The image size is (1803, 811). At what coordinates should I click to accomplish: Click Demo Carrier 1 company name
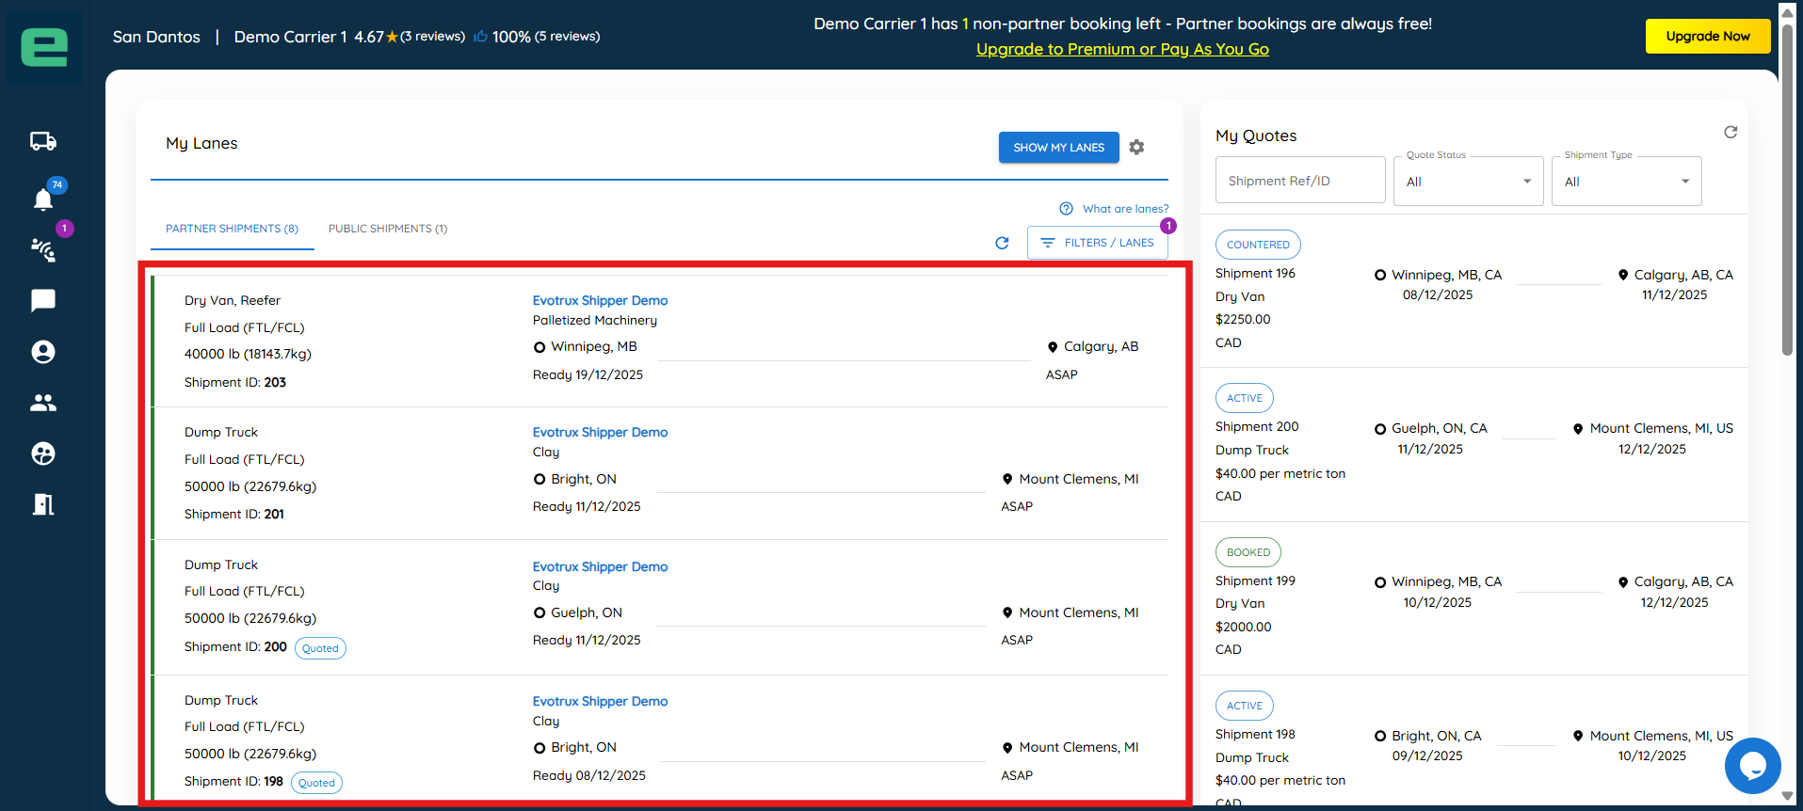pos(291,37)
